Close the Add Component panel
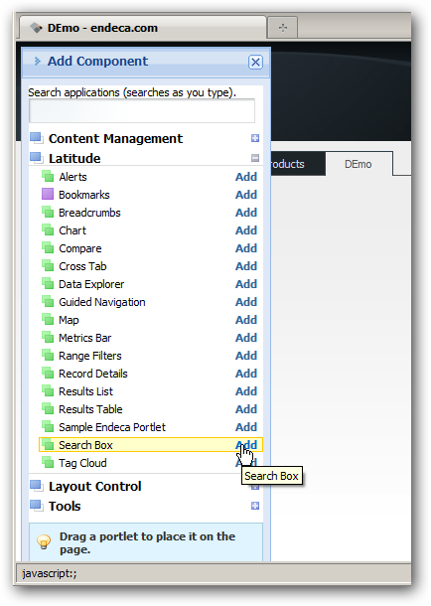Image resolution: width=431 pixels, height=606 pixels. click(255, 62)
